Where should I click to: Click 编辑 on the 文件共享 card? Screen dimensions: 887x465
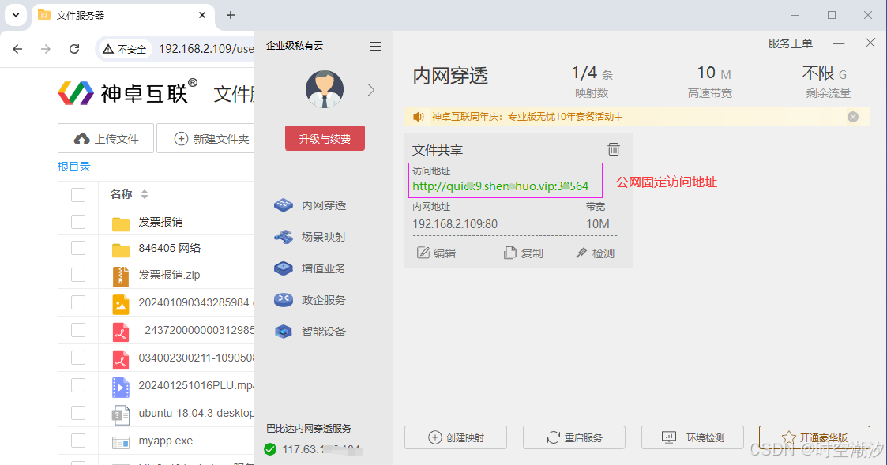[436, 253]
